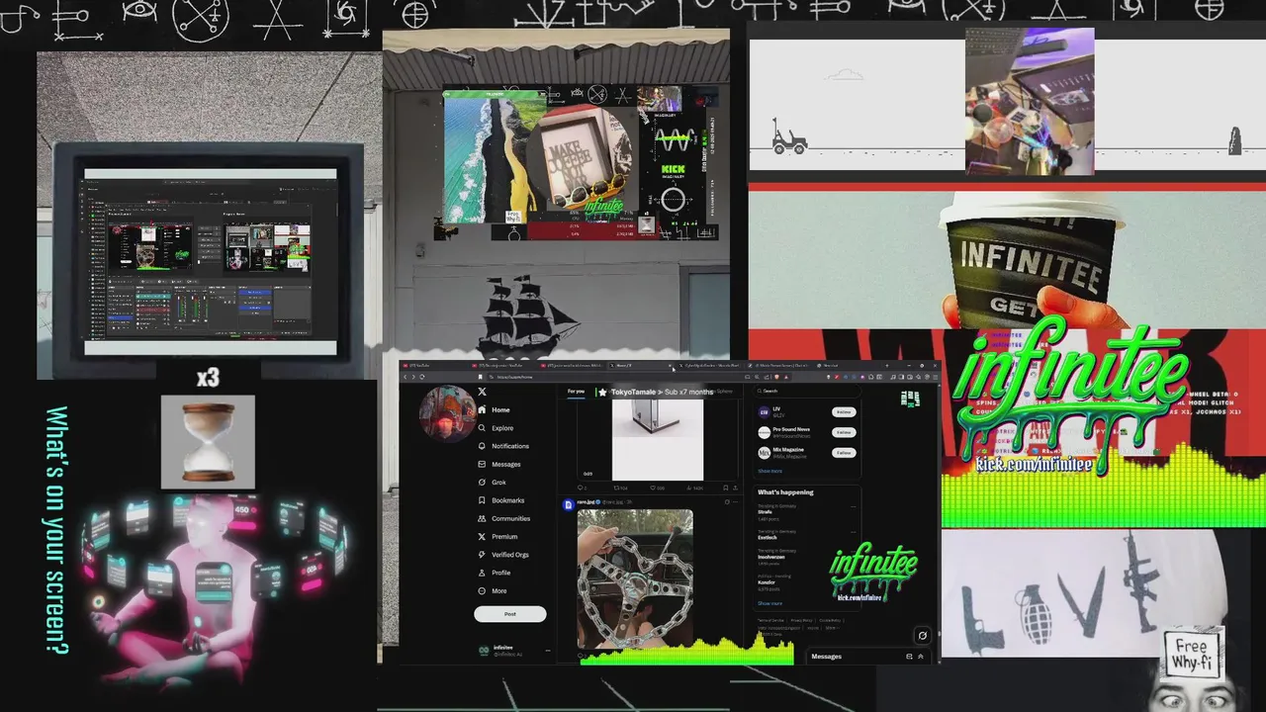Click the floating Grok button
This screenshot has height=712, width=1266.
point(922,636)
